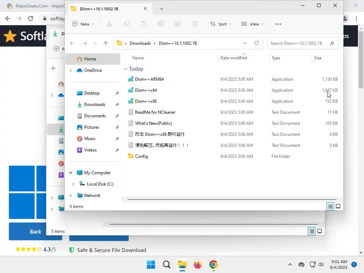Image resolution: width=364 pixels, height=273 pixels.
Task: Open Chrome from the taskbar
Action: tap(214, 264)
